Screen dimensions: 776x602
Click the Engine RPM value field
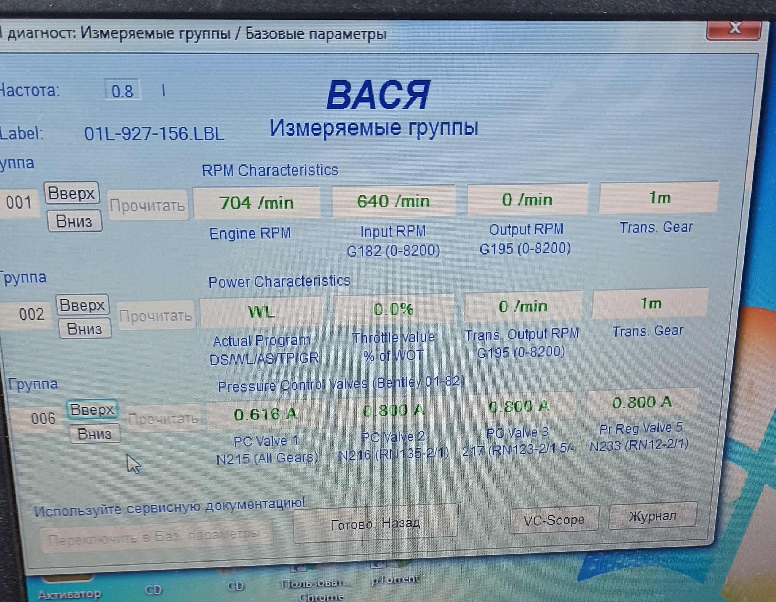coord(256,203)
